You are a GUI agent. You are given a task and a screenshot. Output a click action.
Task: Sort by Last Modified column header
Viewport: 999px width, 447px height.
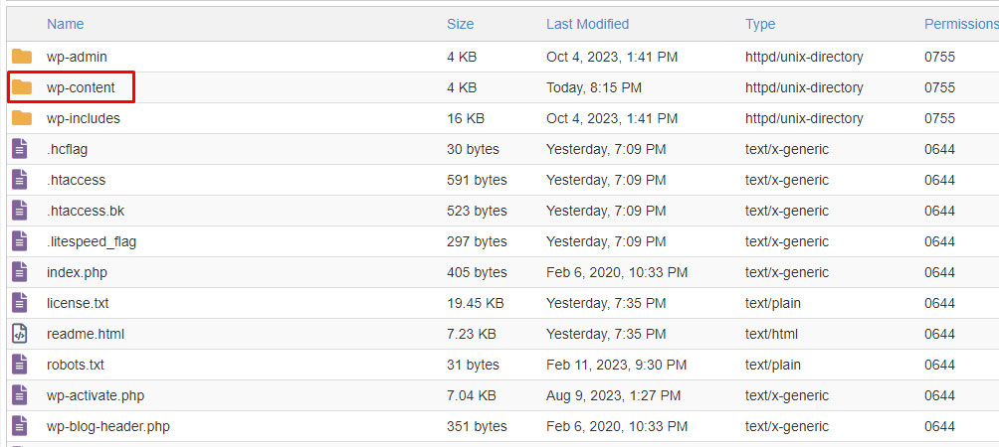[587, 24]
